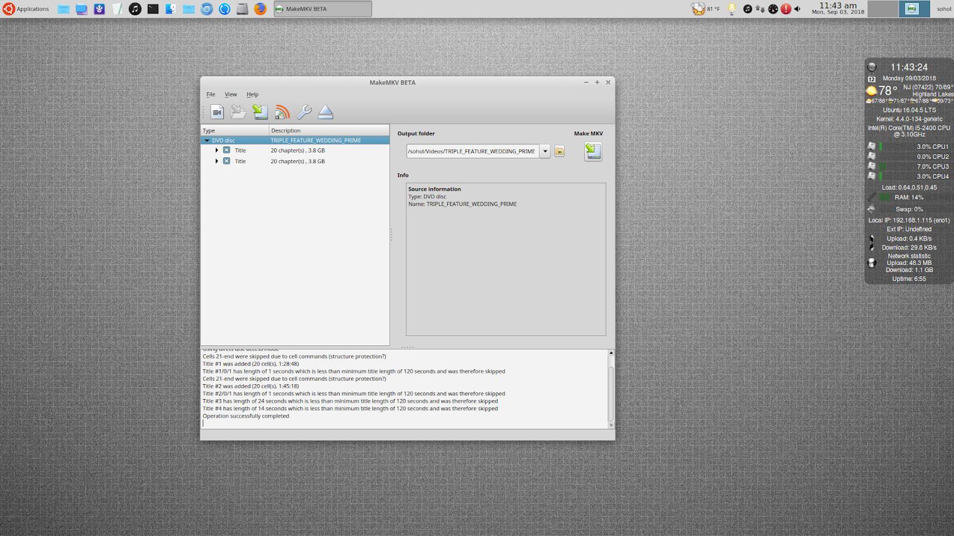The width and height of the screenshot is (954, 536).
Task: Click the system monitor gauge tray icon
Action: click(x=773, y=9)
